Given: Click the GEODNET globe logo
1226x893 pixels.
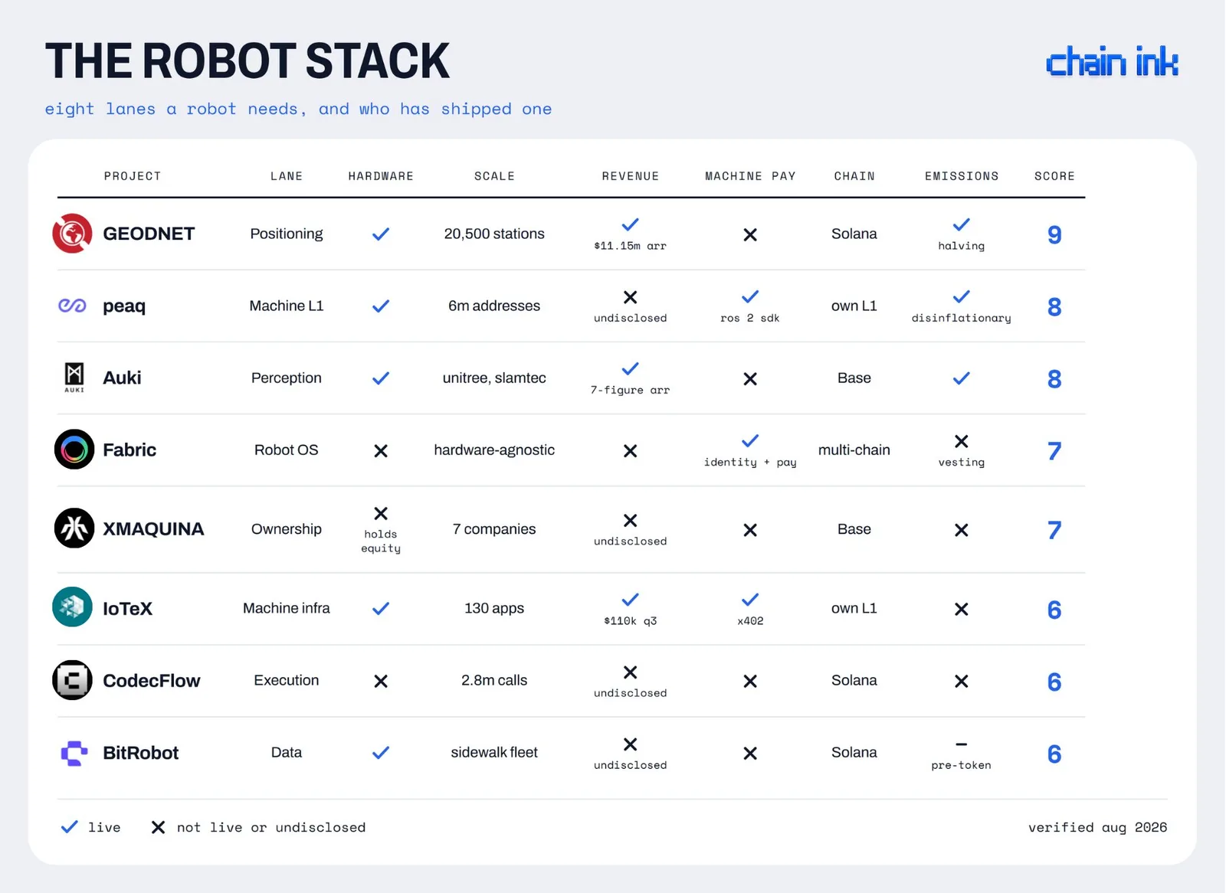Looking at the screenshot, I should coord(73,234).
